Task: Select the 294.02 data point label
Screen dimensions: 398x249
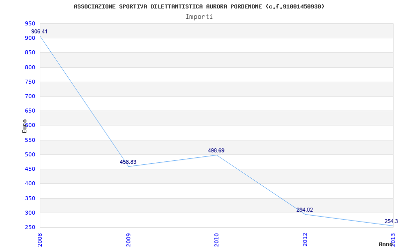Action: coord(304,210)
